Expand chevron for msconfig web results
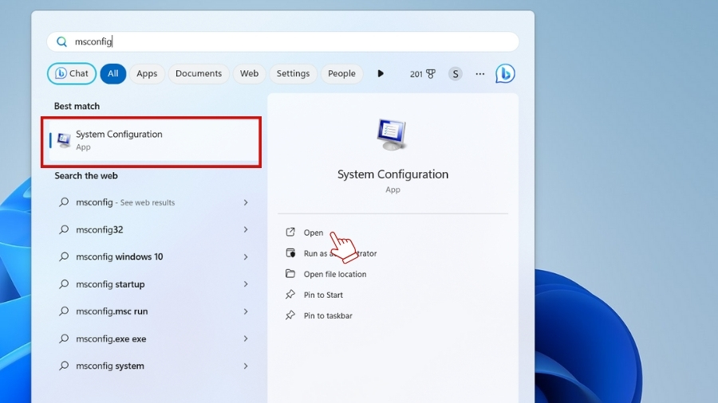718x403 pixels. 246,202
